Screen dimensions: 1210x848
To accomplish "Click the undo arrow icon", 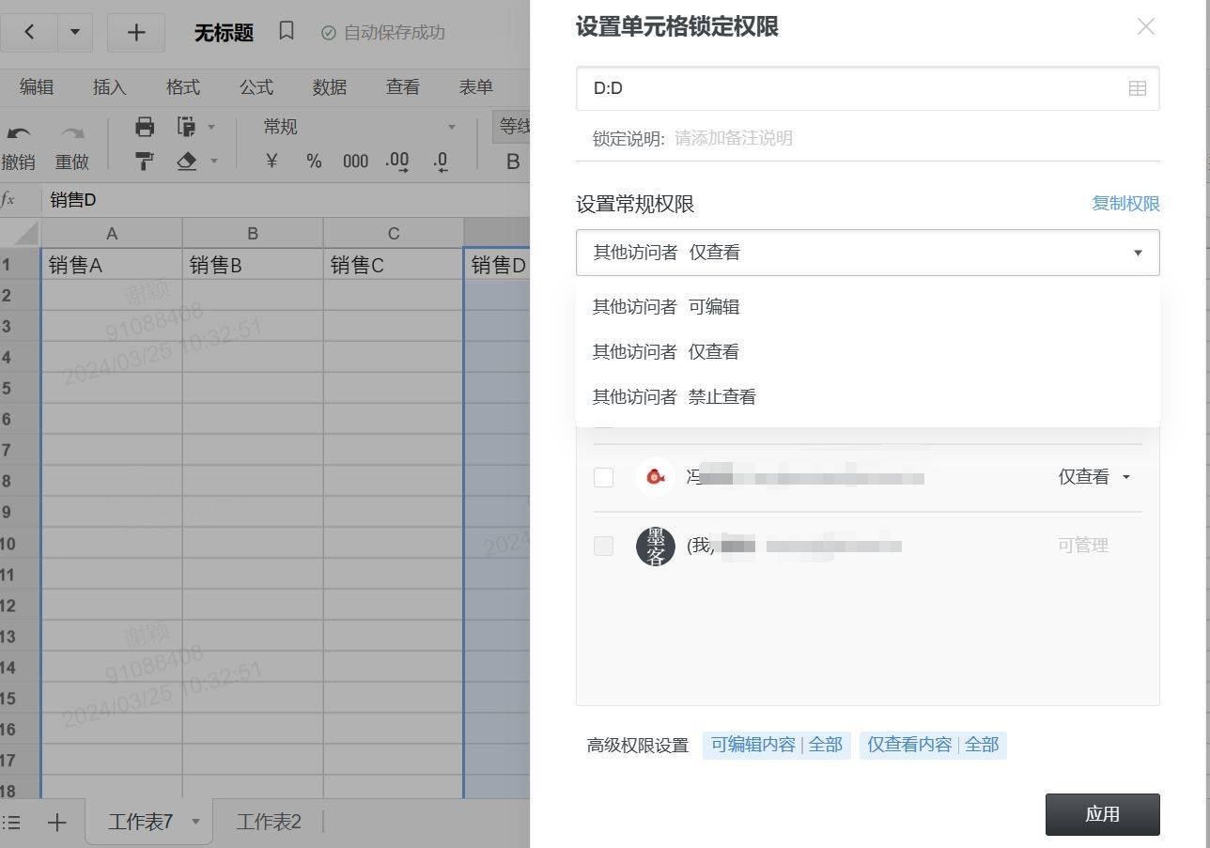I will click(18, 133).
